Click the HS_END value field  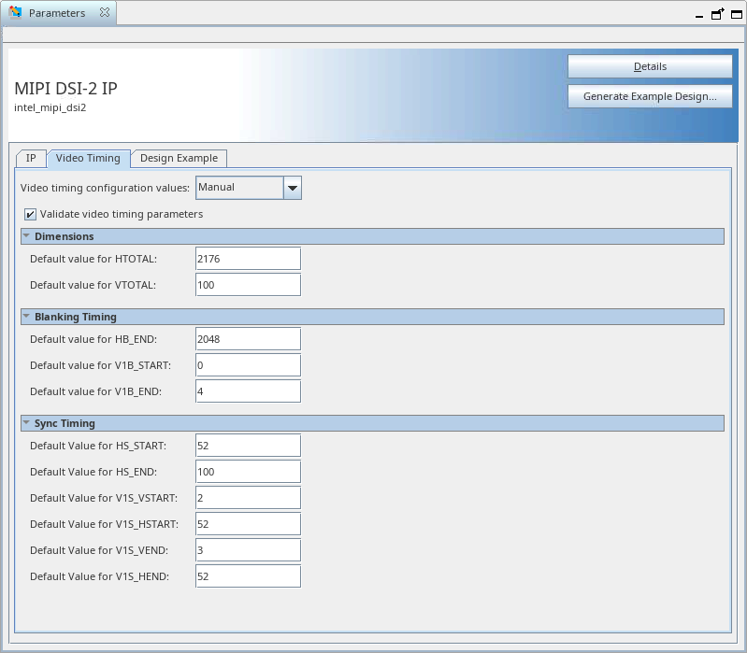tap(248, 472)
